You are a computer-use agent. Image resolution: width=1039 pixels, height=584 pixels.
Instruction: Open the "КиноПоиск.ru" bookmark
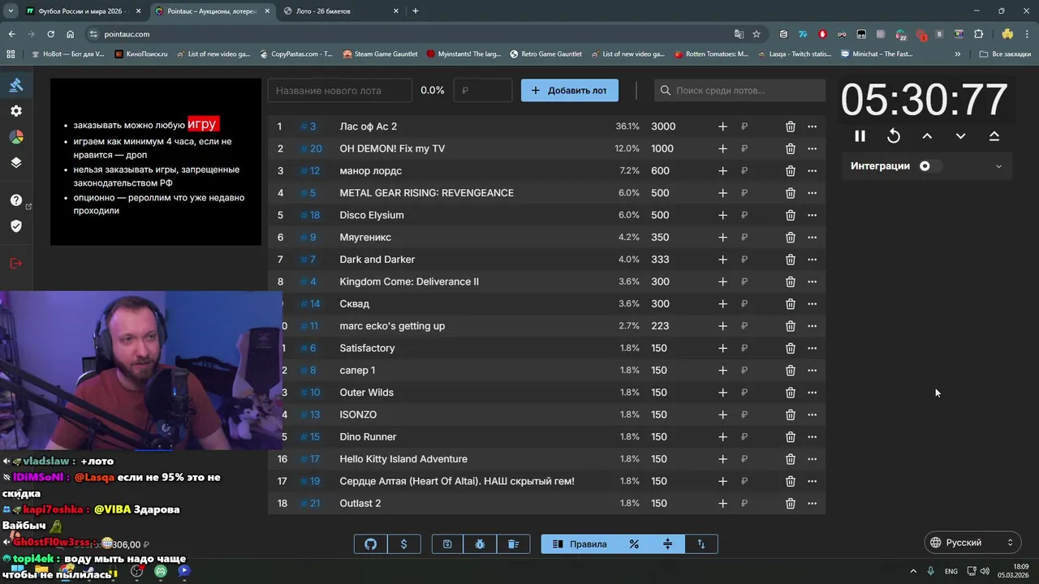[x=140, y=54]
